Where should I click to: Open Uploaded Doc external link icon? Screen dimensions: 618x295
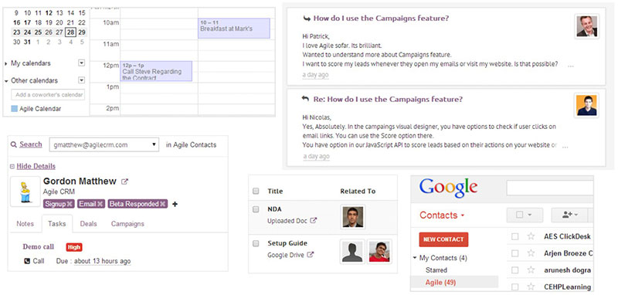point(314,221)
